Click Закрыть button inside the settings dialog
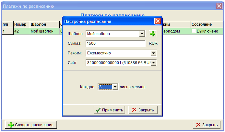Viewport: 225px width, 132px height. (143, 110)
